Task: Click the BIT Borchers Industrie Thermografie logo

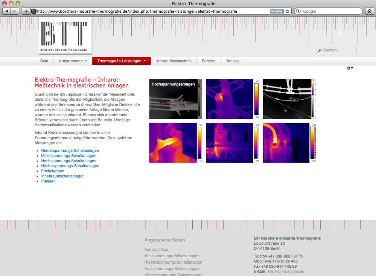Action: (x=65, y=36)
